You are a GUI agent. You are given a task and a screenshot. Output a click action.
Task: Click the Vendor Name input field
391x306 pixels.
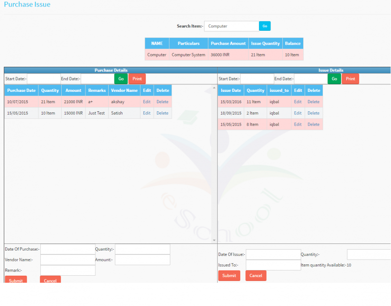coord(67,260)
